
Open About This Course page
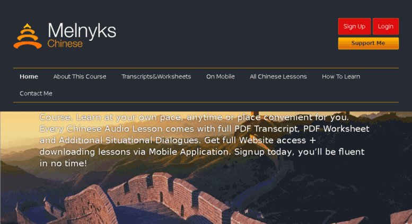80,77
